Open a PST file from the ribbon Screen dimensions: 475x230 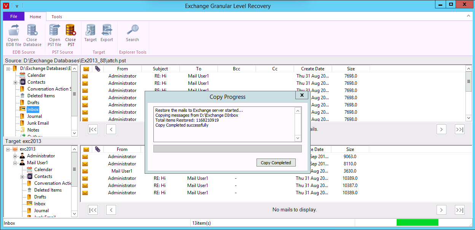(x=54, y=35)
